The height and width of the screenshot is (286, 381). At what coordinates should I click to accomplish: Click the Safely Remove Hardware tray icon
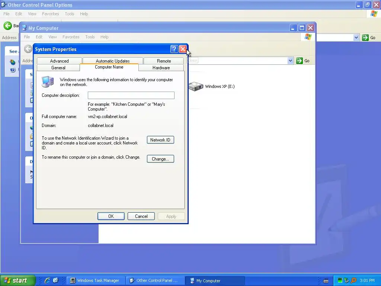pyautogui.click(x=347, y=280)
